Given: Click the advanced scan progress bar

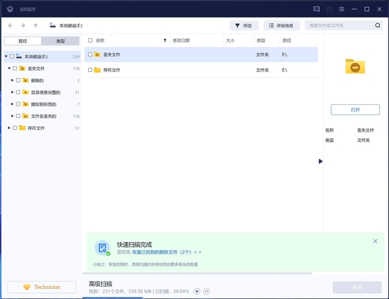Looking at the screenshot, I should tap(113, 298).
